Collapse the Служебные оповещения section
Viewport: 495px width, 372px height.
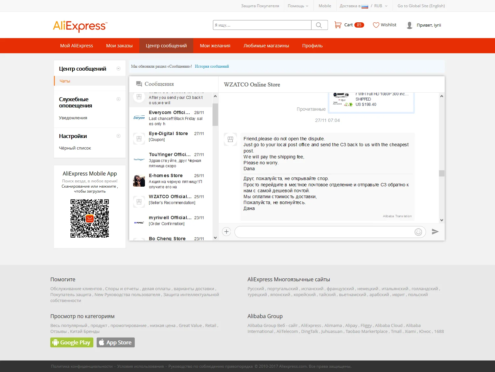[x=119, y=99]
